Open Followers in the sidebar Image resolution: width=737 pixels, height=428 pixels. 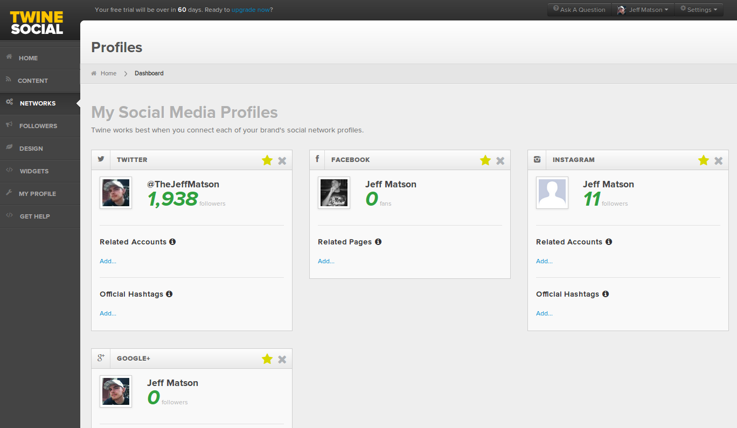pyautogui.click(x=38, y=126)
